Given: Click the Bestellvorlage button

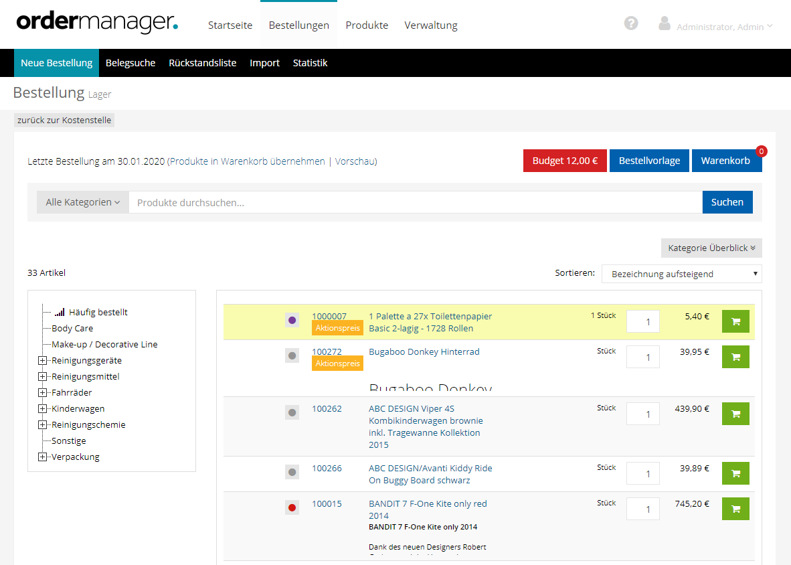Looking at the screenshot, I should [648, 161].
